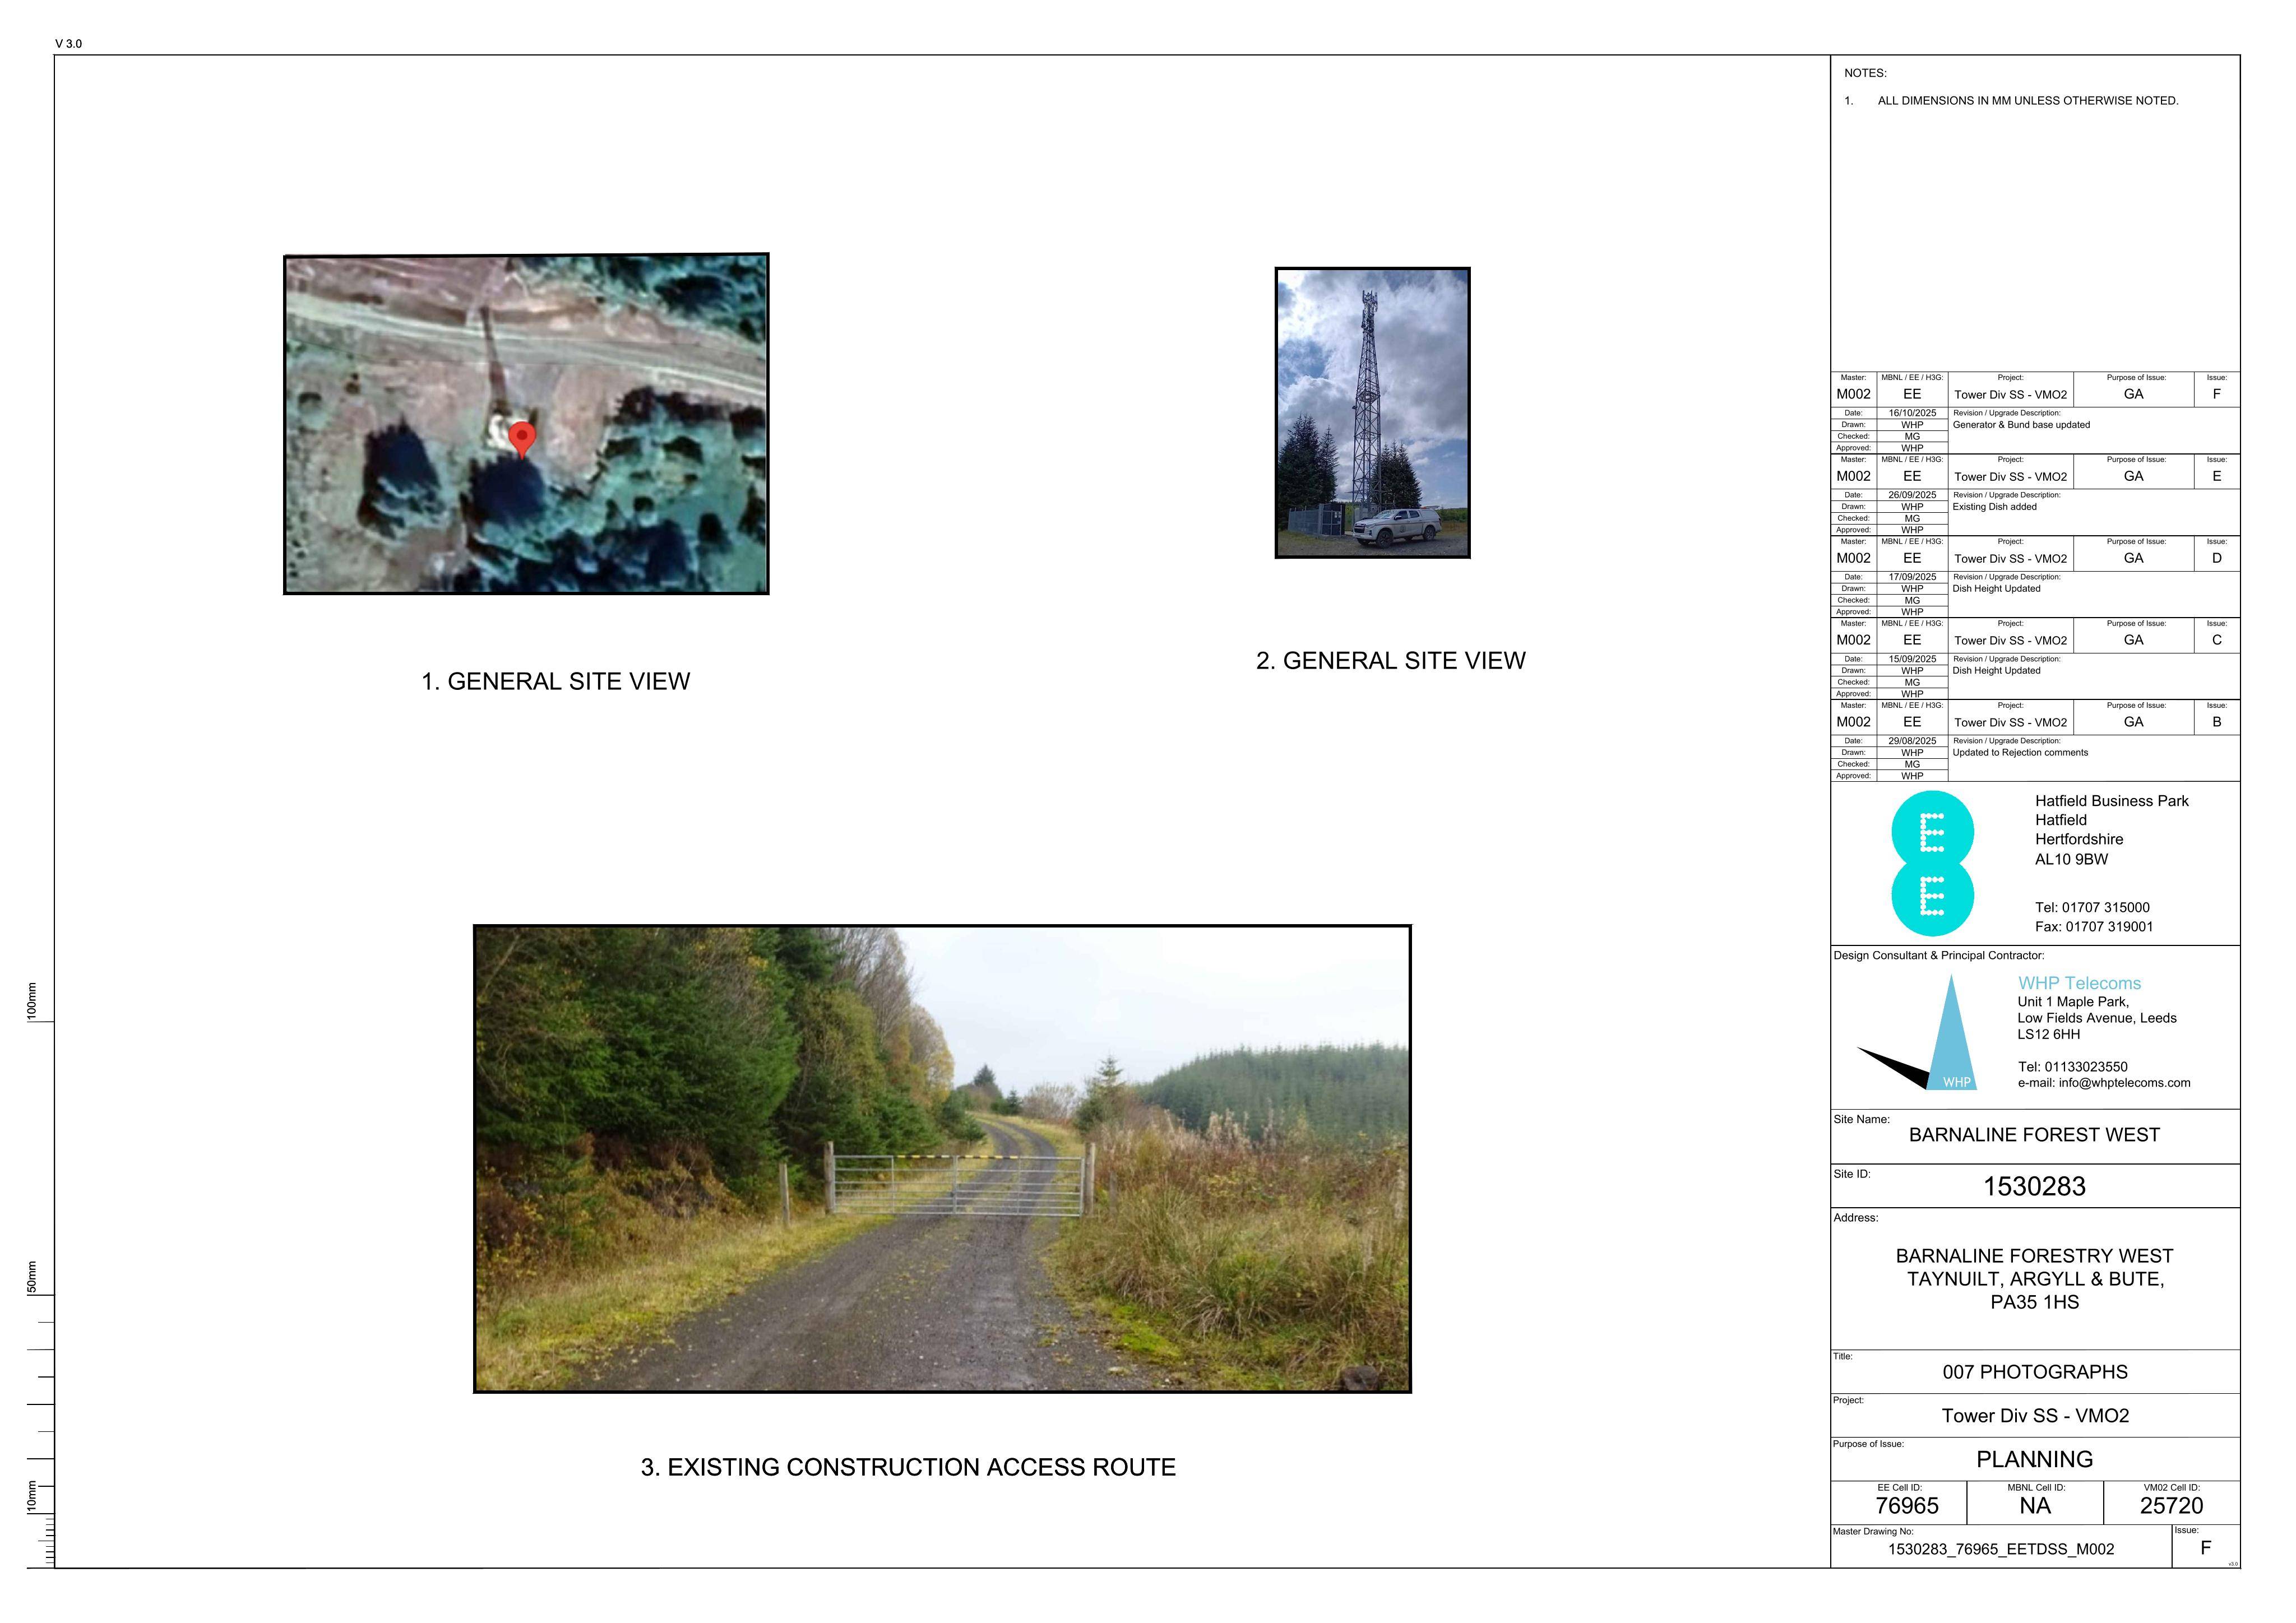Click 'Hatfield Business Park' address line
The width and height of the screenshot is (2296, 1623).
[x=2111, y=801]
